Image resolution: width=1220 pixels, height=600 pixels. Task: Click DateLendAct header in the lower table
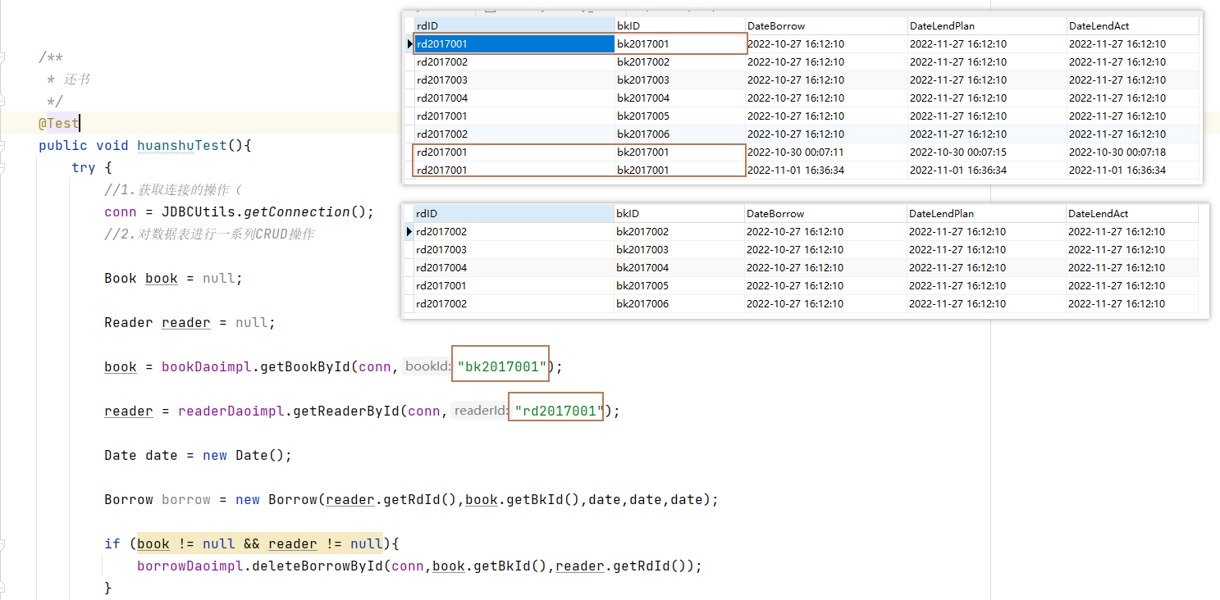coord(1131,213)
